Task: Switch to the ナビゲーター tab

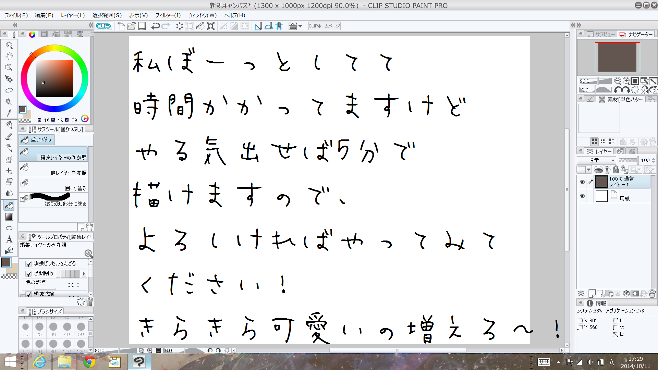Action: (636, 34)
